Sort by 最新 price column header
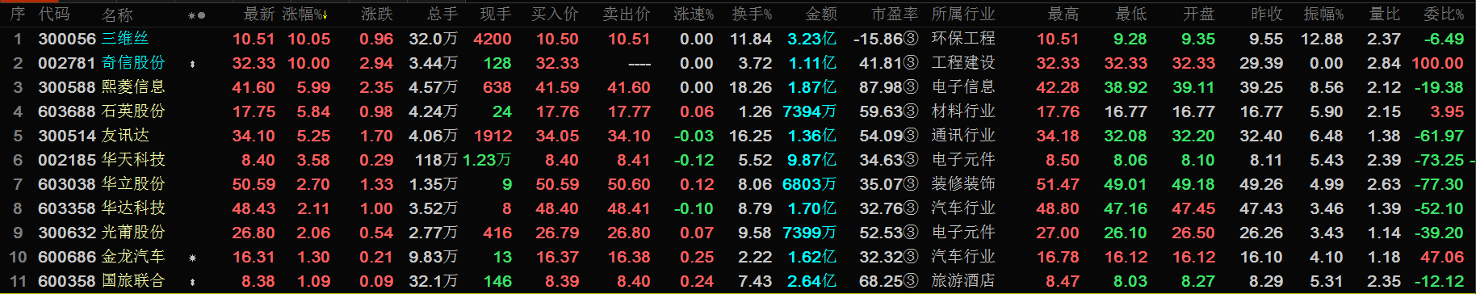The width and height of the screenshot is (1476, 294). 259,15
